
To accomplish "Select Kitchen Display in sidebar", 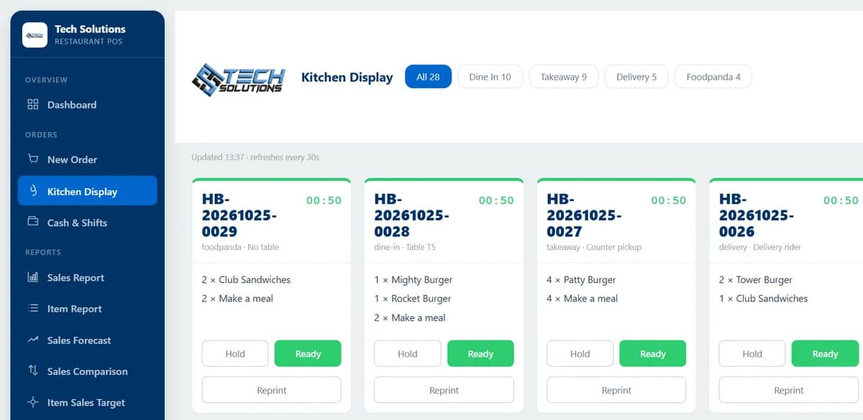I will tap(87, 191).
